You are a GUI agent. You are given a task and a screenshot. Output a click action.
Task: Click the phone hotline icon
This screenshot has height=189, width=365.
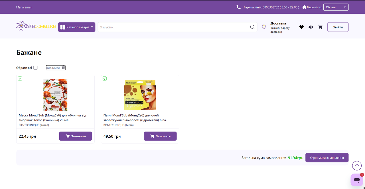point(239,7)
